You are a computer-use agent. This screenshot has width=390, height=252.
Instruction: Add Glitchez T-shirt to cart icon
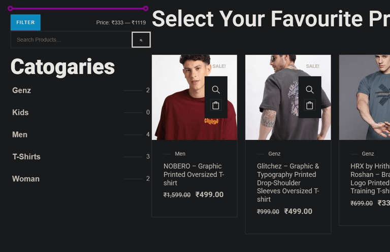click(310, 105)
